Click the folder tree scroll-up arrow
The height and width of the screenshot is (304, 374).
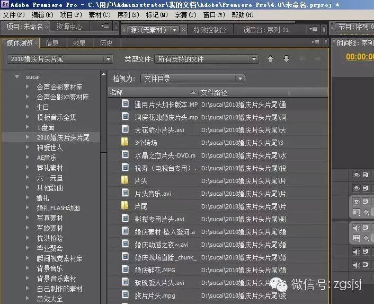103,74
